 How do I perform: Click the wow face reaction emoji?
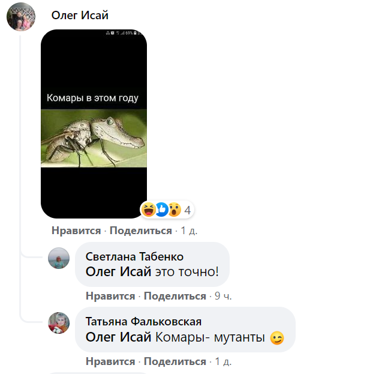point(175,210)
